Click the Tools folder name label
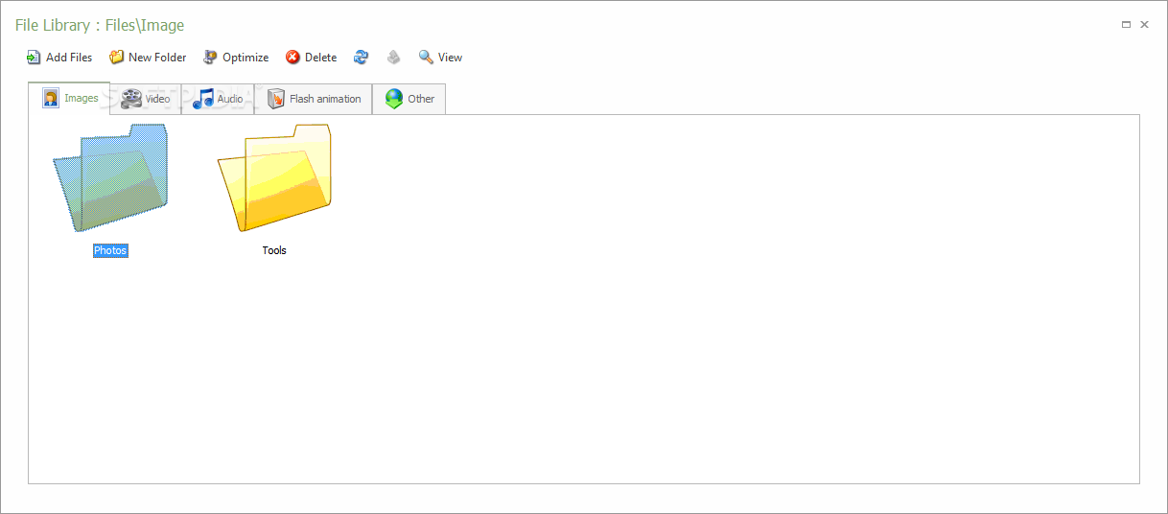 (274, 250)
